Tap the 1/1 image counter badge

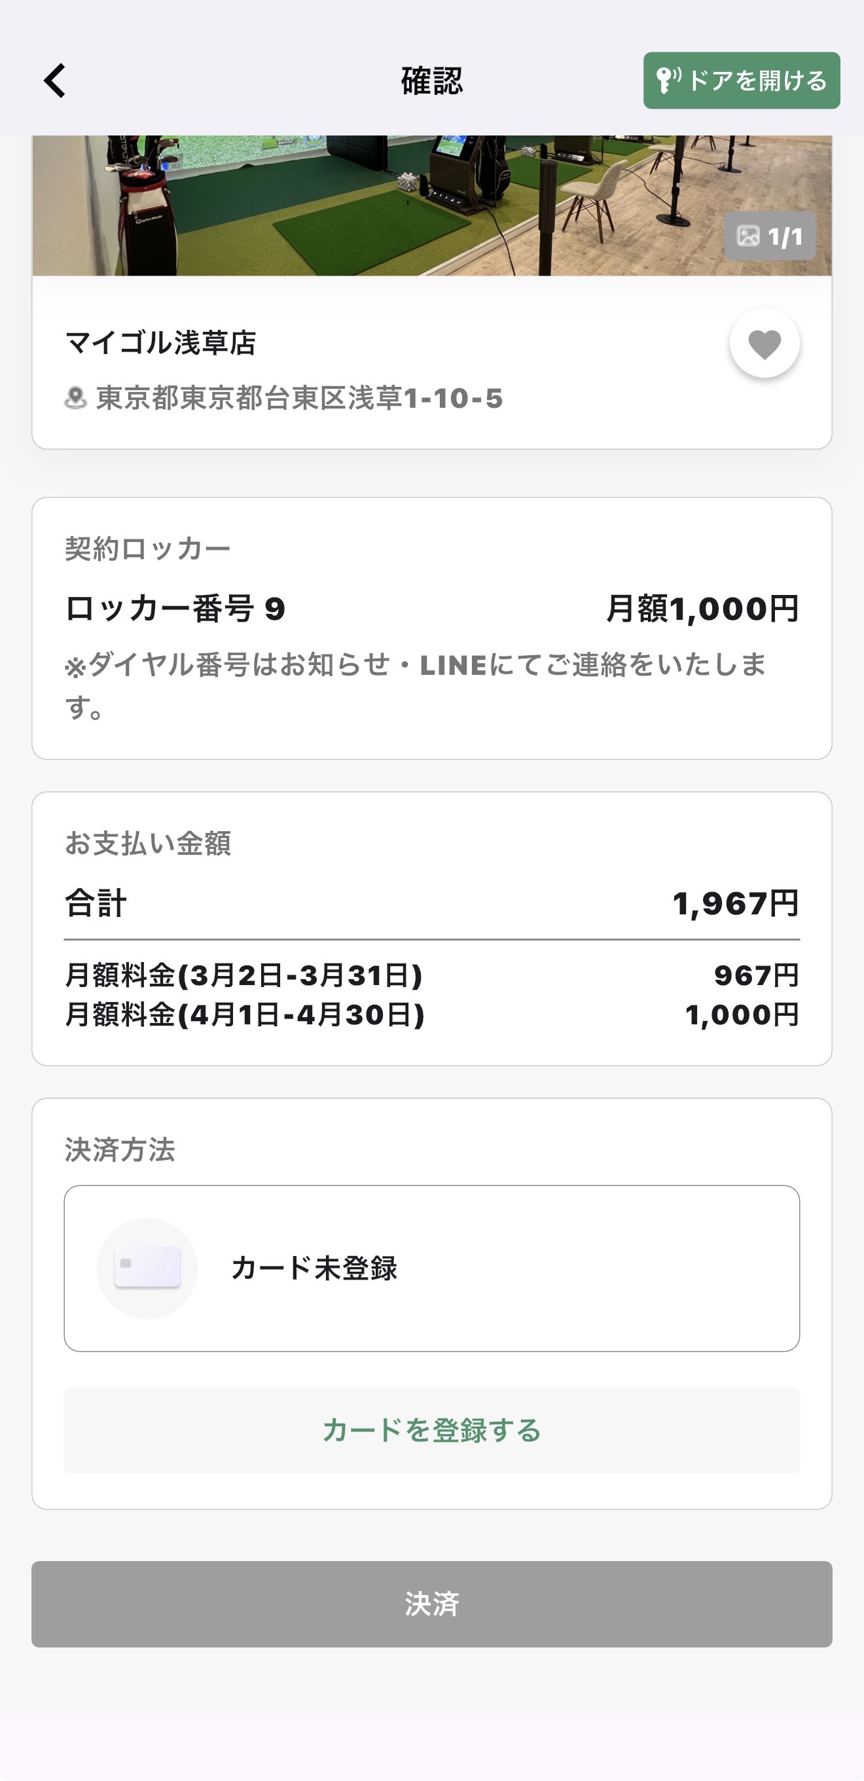coord(770,236)
